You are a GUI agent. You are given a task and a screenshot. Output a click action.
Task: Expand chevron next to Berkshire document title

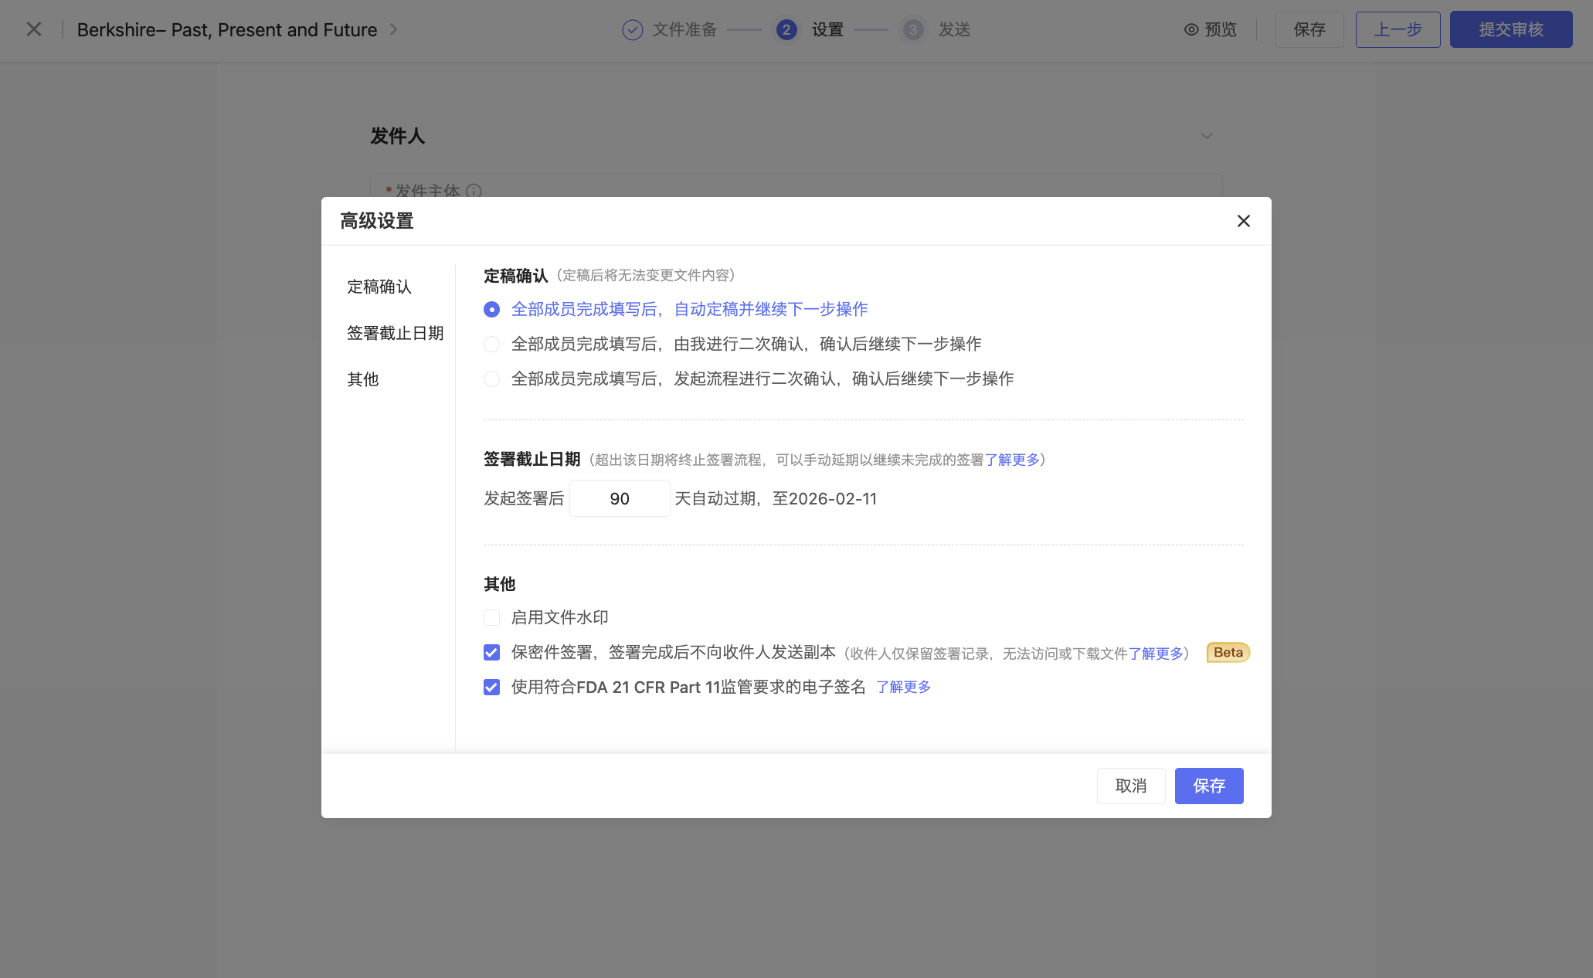pos(393,29)
